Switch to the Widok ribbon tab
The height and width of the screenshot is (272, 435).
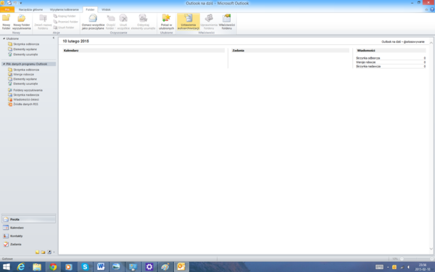tap(106, 9)
